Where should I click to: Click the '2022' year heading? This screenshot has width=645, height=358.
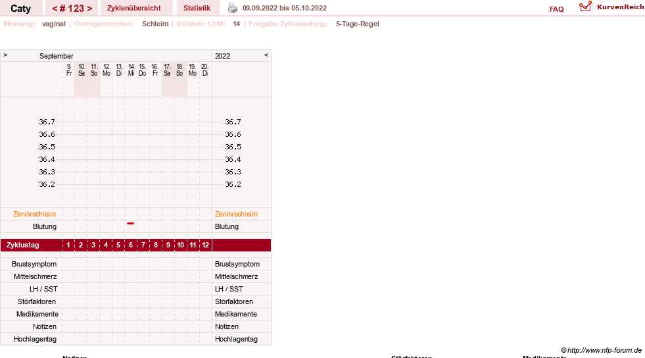(x=222, y=56)
